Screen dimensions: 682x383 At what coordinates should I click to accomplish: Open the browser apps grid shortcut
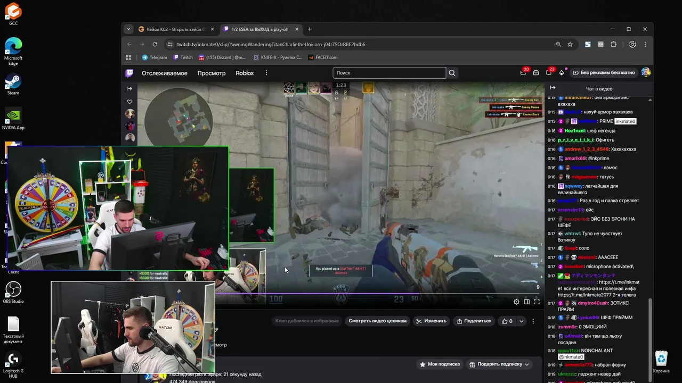[x=128, y=57]
